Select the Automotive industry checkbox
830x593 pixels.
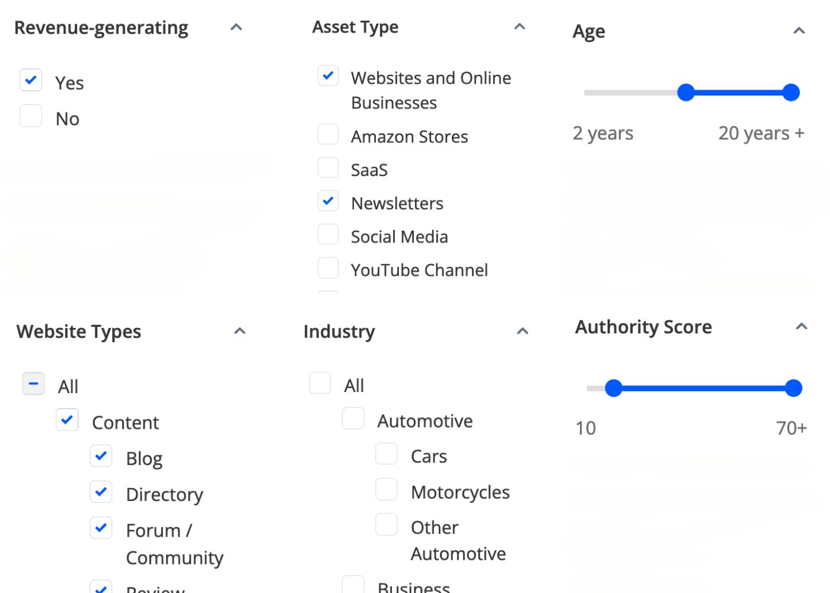click(353, 418)
